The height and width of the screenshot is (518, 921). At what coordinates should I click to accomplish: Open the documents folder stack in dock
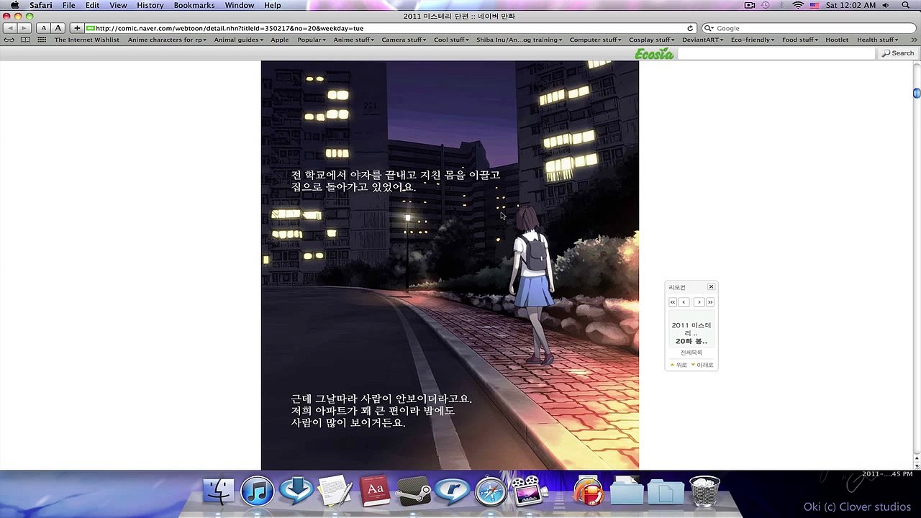point(627,491)
